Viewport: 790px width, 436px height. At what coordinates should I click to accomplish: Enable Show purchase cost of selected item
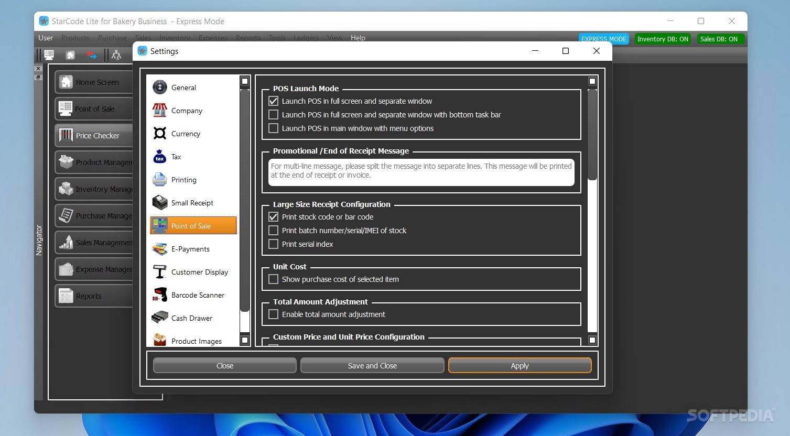[x=273, y=279]
